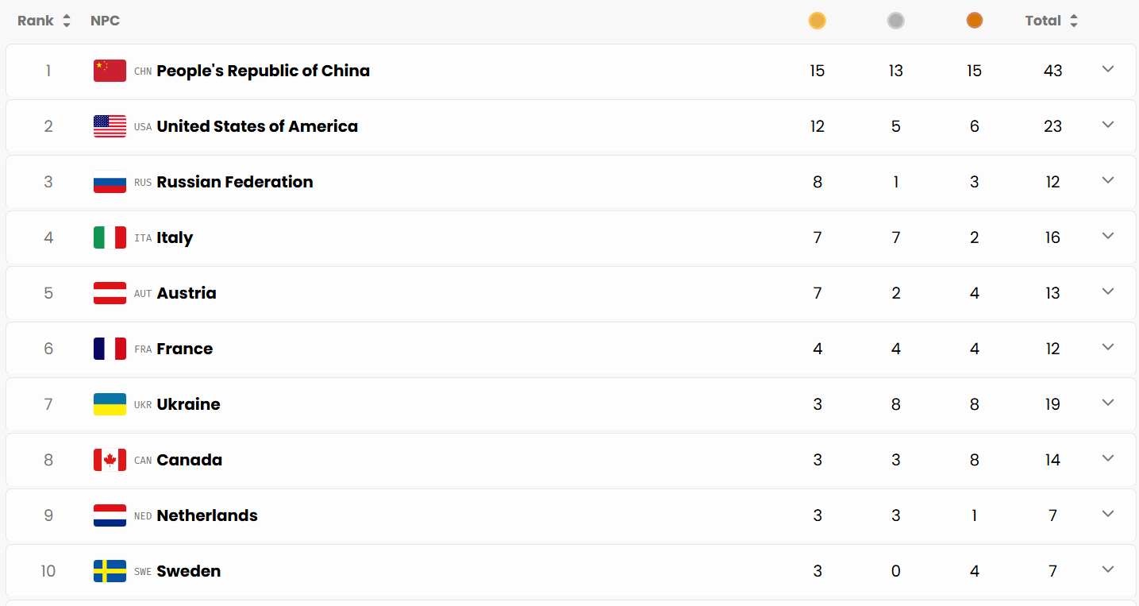Image resolution: width=1139 pixels, height=606 pixels.
Task: Click the China flag icon
Action: coord(110,71)
